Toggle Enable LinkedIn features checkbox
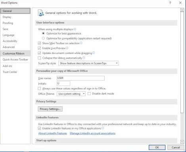Screen dimensions: 186x152 tap(39, 128)
